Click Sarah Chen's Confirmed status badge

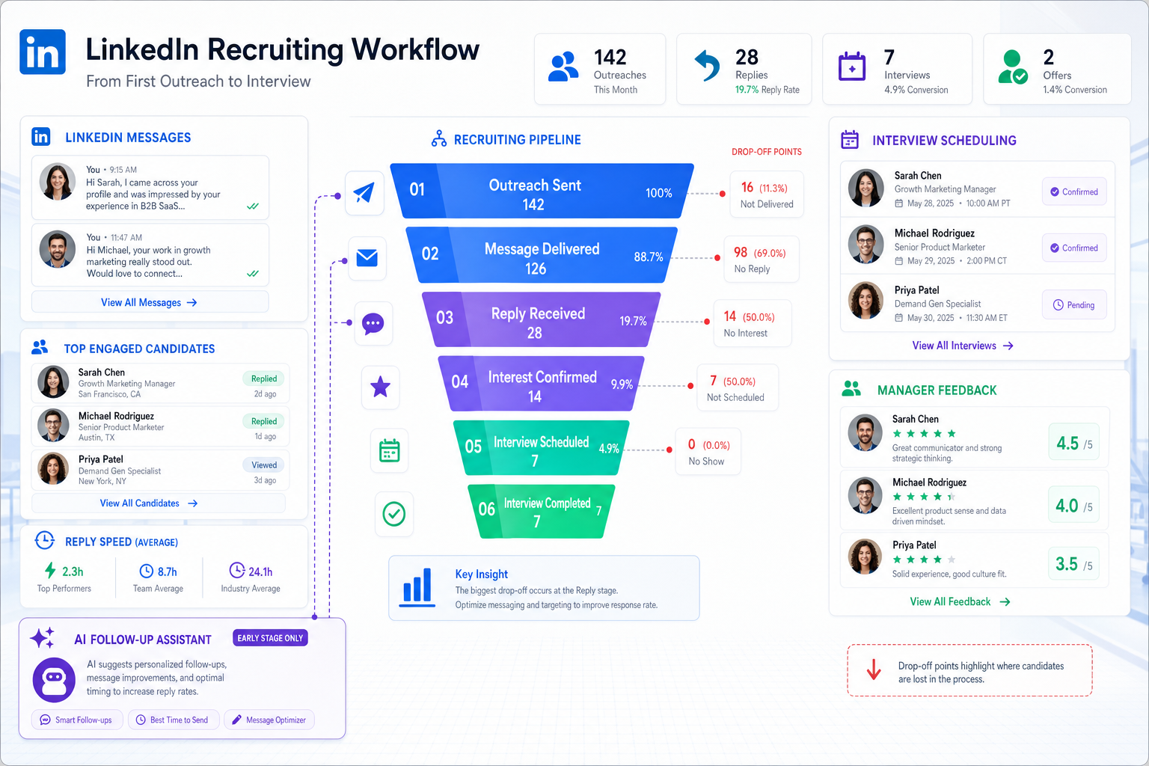[1074, 192]
